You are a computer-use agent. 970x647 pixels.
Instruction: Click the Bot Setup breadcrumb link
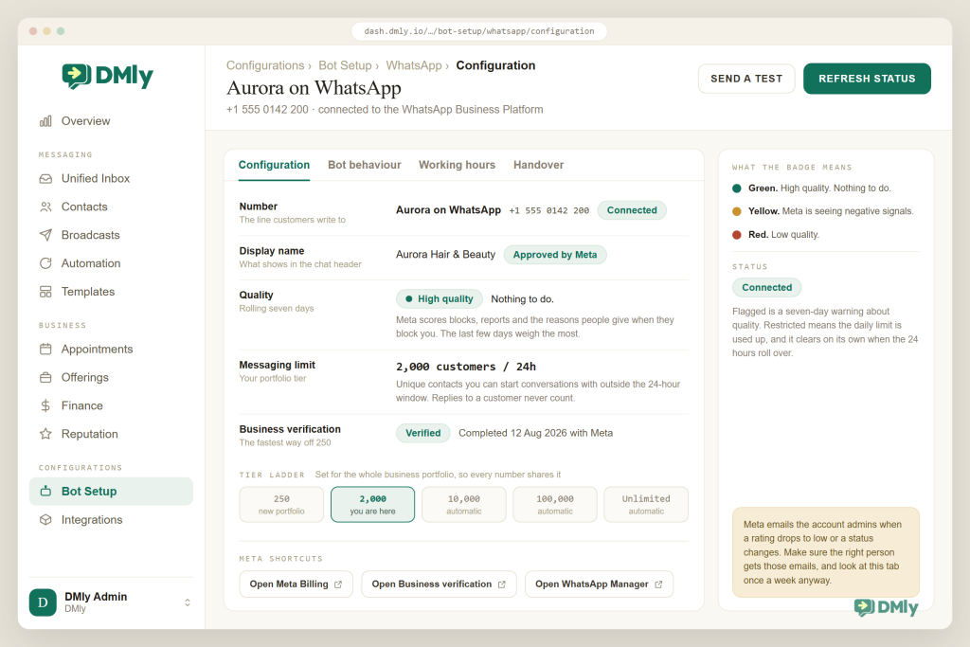pos(345,65)
